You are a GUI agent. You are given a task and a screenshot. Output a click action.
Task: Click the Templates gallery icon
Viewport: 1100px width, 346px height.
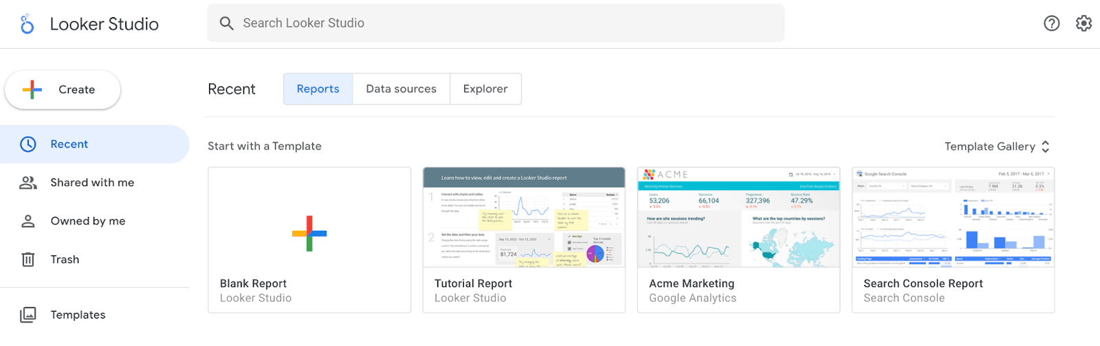coord(28,314)
